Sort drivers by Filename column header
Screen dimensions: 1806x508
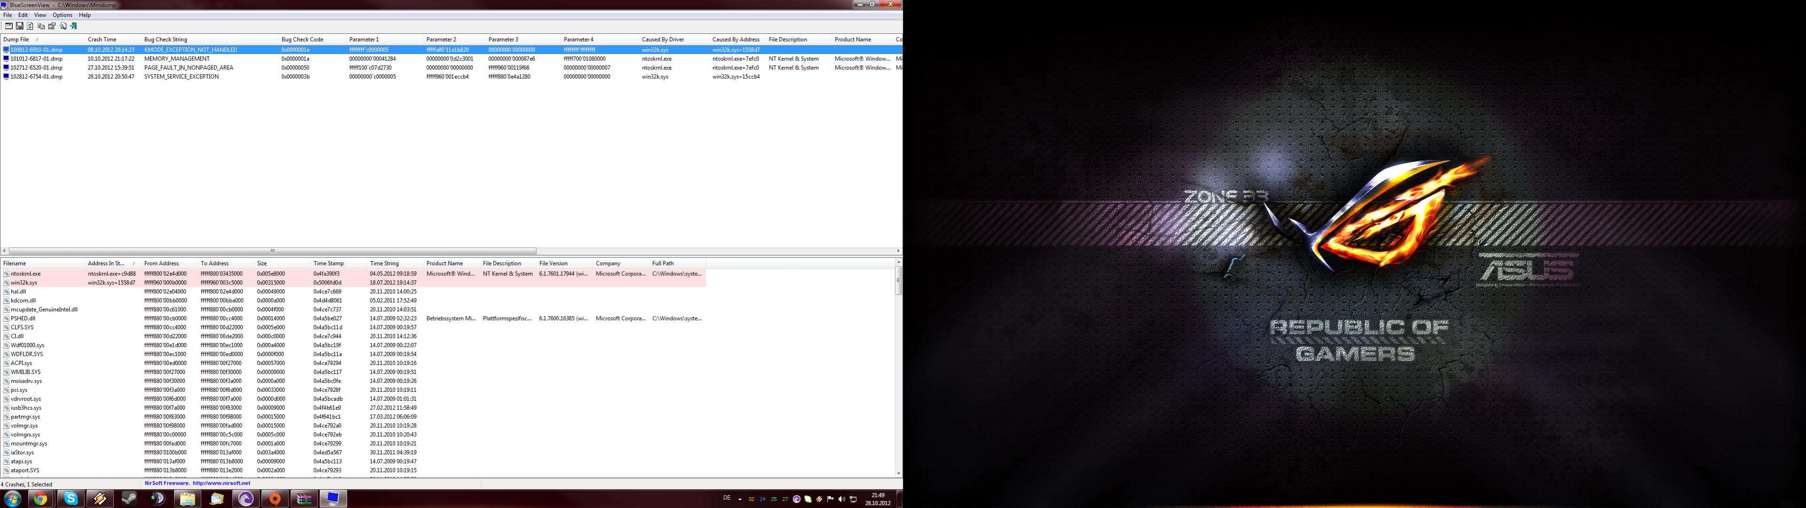point(15,263)
